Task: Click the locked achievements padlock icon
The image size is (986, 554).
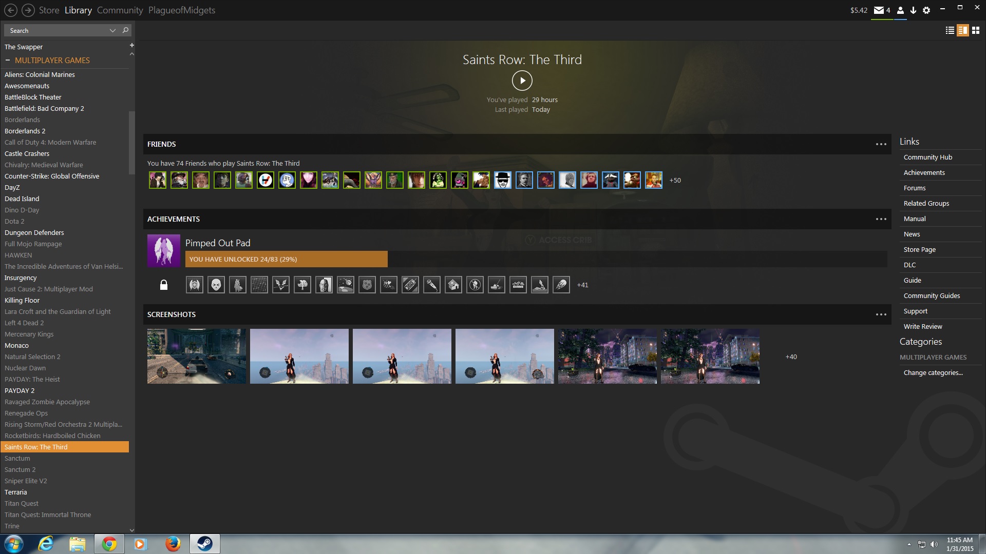Action: [164, 285]
